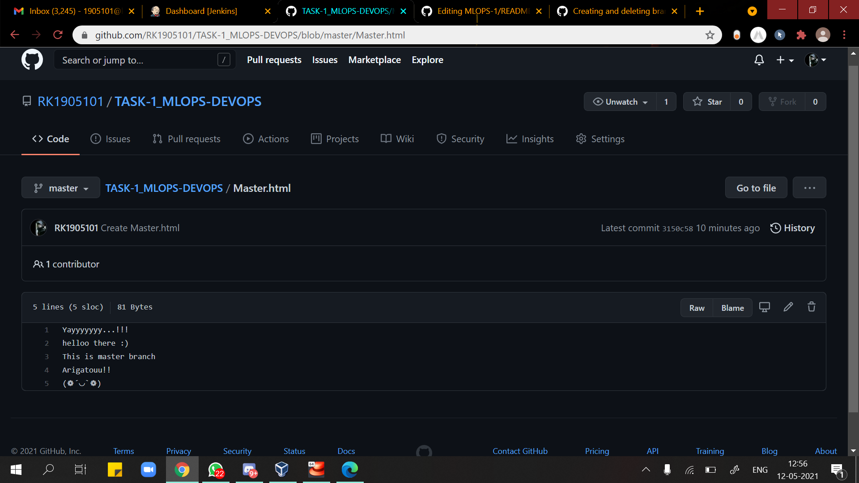Open the repository Settings tab

pyautogui.click(x=600, y=139)
